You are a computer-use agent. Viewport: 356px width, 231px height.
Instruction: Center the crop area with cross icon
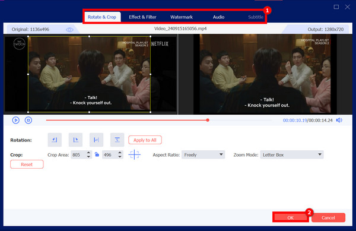pos(135,154)
